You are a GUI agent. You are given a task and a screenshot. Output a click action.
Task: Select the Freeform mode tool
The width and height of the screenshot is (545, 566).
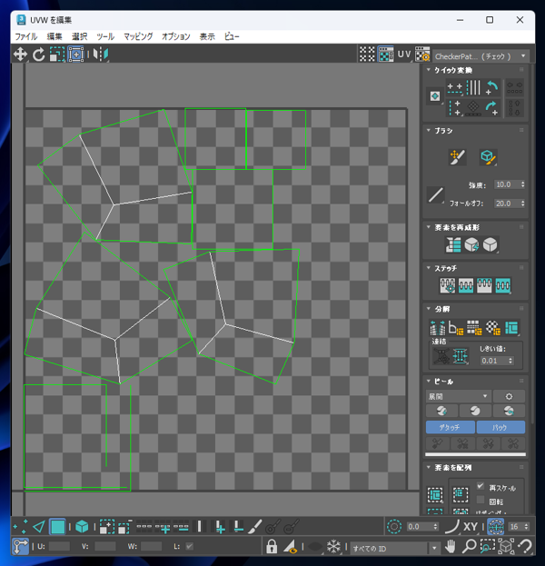coord(75,55)
